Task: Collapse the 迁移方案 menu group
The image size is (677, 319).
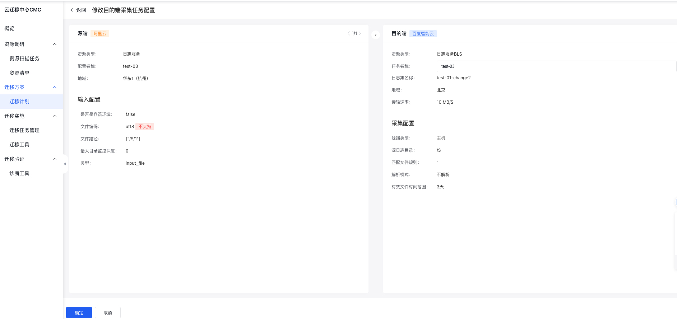Action: 55,87
